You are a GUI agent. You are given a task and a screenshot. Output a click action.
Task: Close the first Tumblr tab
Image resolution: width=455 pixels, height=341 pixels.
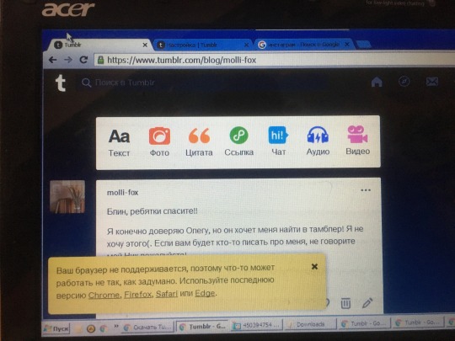(x=145, y=45)
